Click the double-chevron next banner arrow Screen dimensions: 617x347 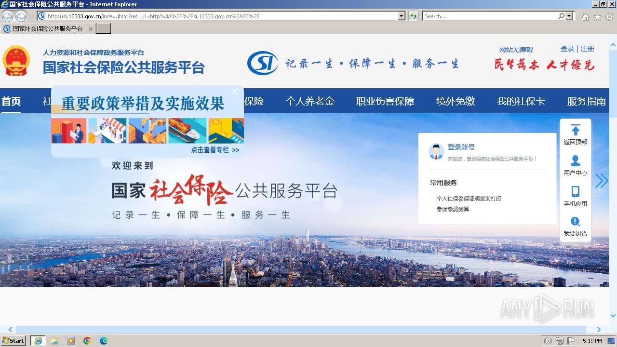click(602, 181)
